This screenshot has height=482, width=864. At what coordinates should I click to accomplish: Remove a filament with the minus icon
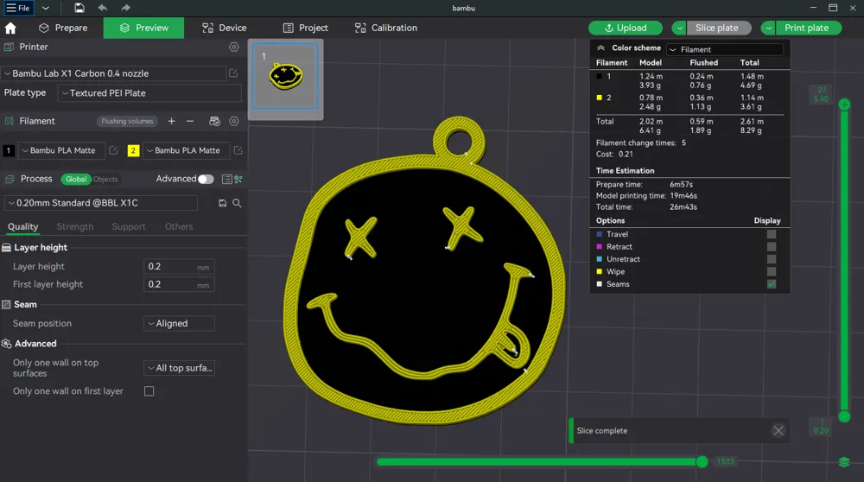190,122
